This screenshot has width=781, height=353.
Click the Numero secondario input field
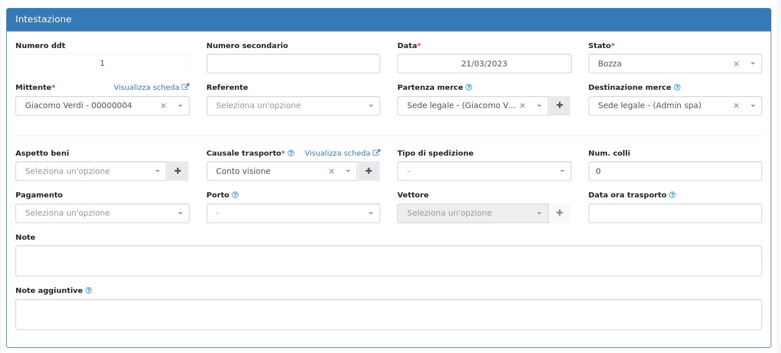point(293,64)
